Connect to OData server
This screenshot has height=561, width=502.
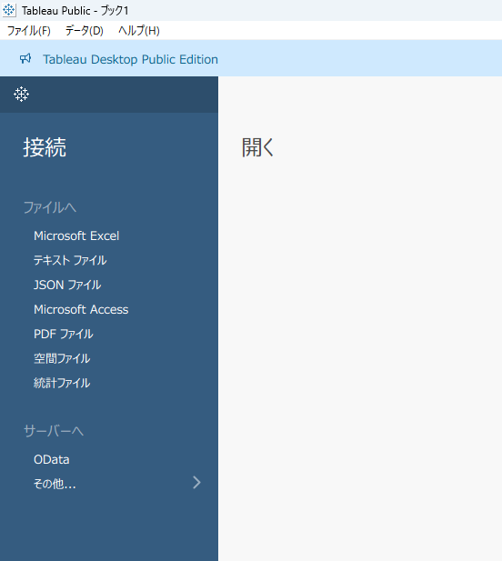click(x=52, y=459)
